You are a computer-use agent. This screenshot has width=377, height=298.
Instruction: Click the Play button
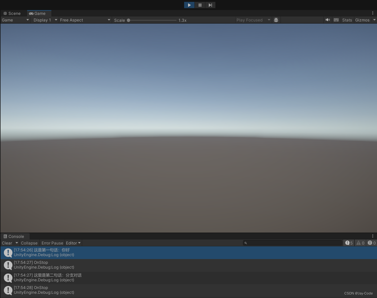point(189,5)
